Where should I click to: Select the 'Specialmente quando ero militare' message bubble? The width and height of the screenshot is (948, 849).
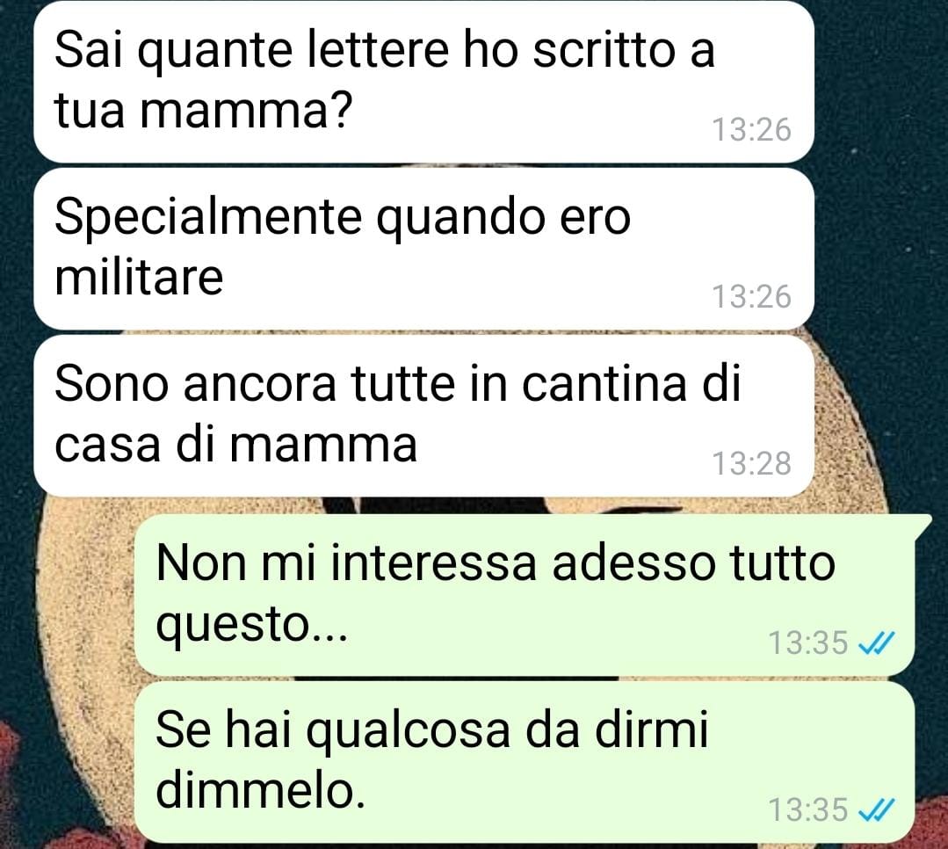[x=423, y=249]
